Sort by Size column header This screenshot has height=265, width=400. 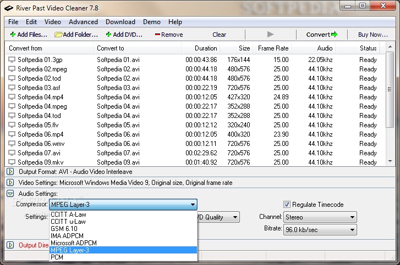237,48
